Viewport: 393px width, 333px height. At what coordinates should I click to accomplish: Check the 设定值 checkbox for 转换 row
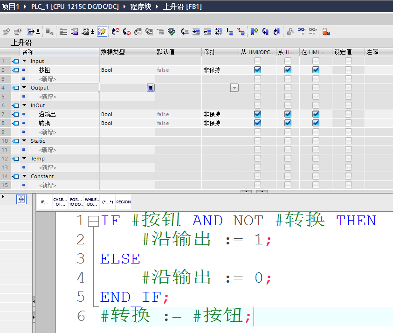pos(348,123)
